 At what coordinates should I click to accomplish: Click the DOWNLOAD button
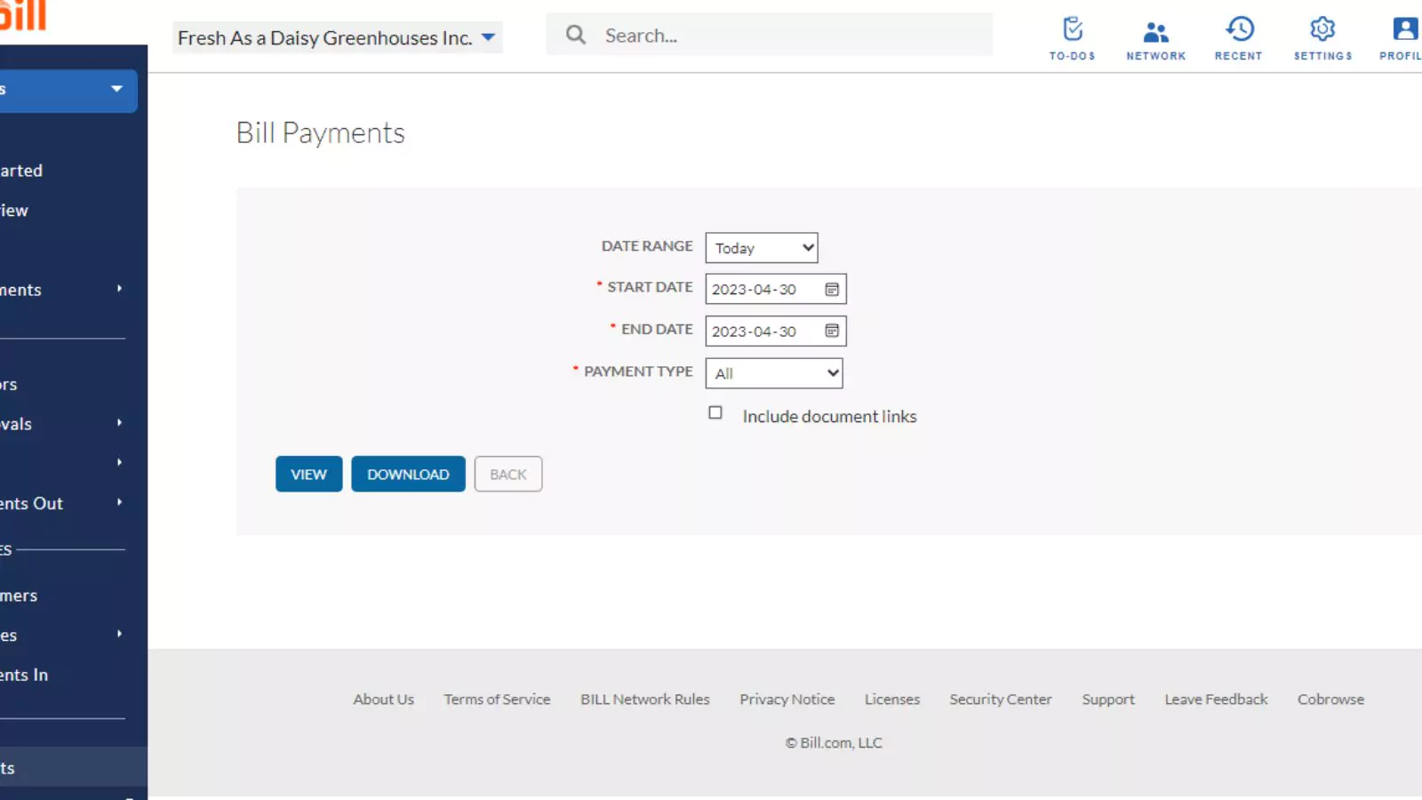(x=408, y=474)
